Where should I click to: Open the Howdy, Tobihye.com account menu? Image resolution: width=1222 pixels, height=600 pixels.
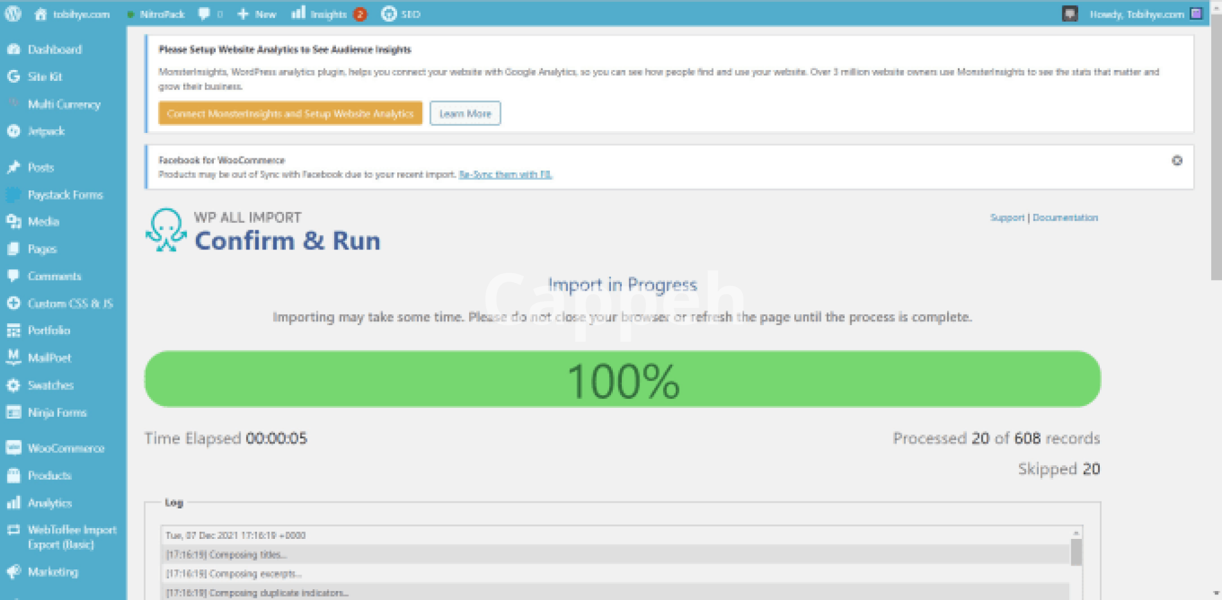tap(1136, 14)
